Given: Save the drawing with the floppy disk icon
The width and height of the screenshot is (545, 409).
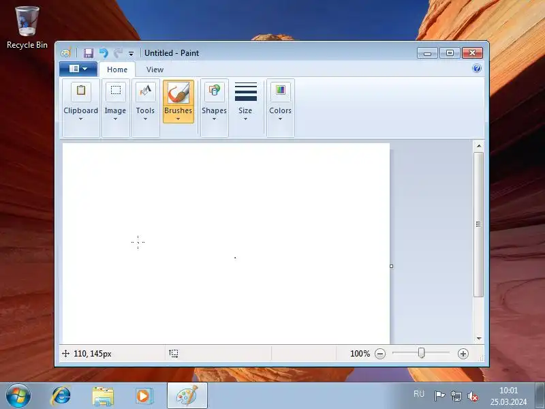Looking at the screenshot, I should coord(89,53).
